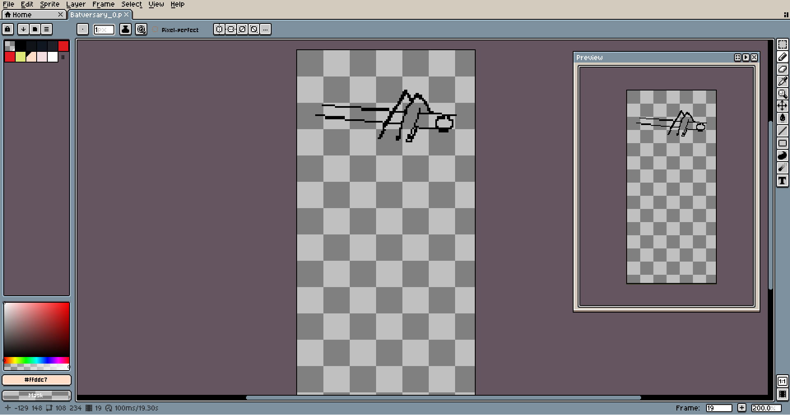Image resolution: width=790 pixels, height=415 pixels.
Task: Open the Sprite menu
Action: (49, 4)
